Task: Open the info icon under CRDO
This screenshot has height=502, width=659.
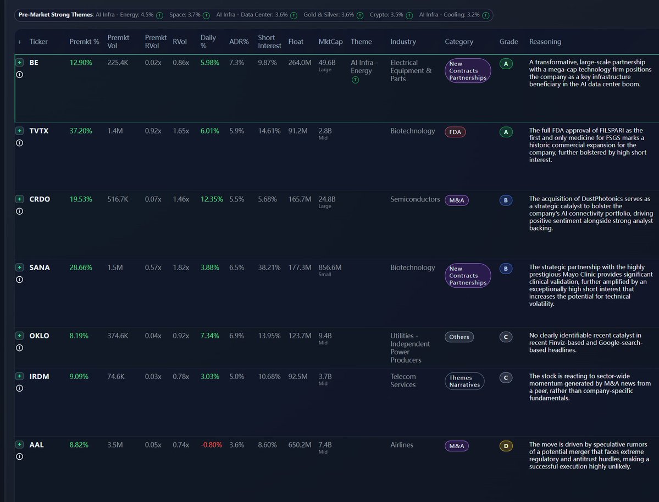Action: point(19,211)
